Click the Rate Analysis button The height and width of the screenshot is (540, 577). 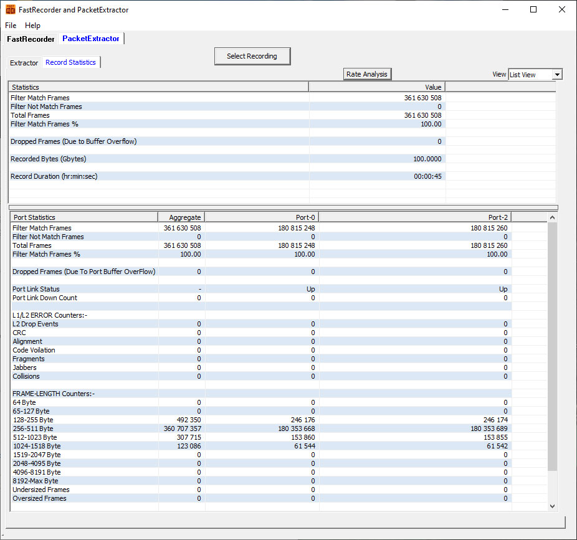click(367, 74)
